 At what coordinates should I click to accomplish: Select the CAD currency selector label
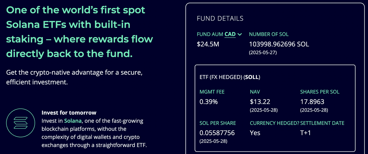(230, 34)
